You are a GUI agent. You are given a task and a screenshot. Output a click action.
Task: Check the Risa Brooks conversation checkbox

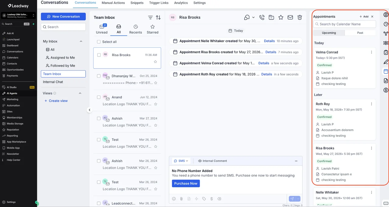coord(99,55)
